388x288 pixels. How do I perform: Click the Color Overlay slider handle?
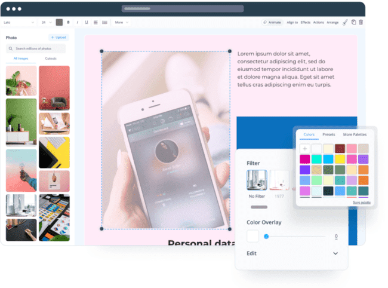[266, 237]
